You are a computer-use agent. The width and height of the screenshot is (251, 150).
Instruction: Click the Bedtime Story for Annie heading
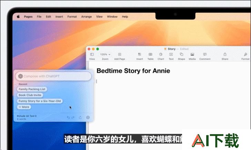coord(133,71)
